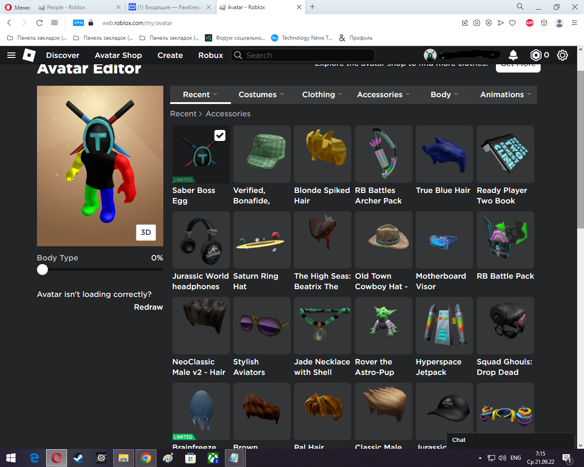This screenshot has width=584, height=467.
Task: Open the Форум социально bookmark
Action: click(x=235, y=38)
